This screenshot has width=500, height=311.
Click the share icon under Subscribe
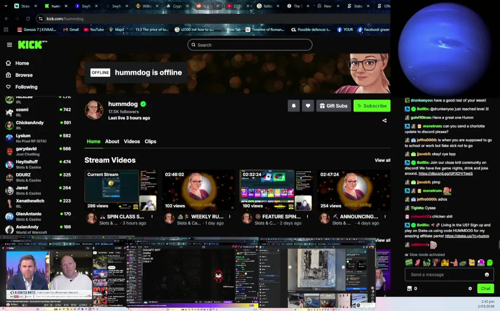[384, 121]
